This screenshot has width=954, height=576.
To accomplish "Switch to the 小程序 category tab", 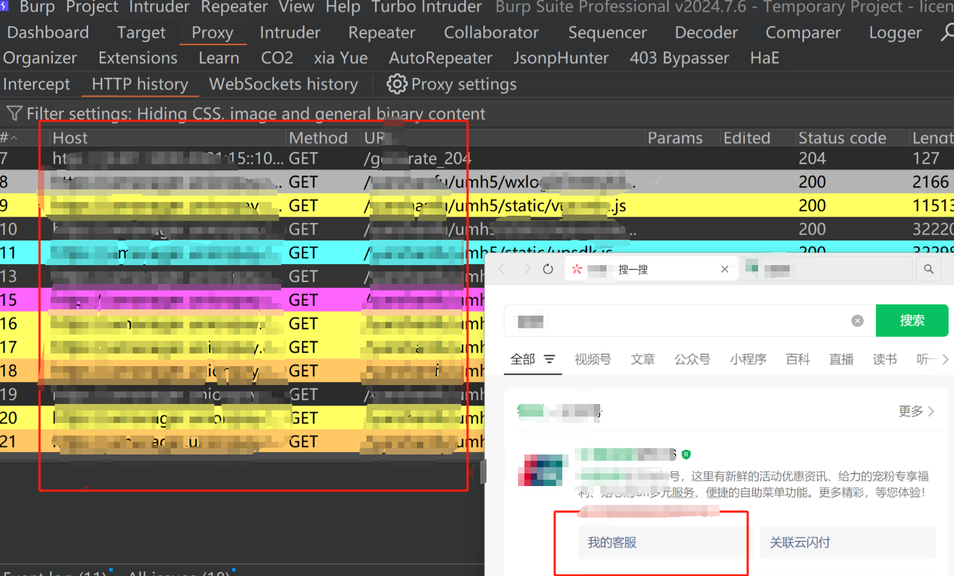I will click(x=748, y=359).
